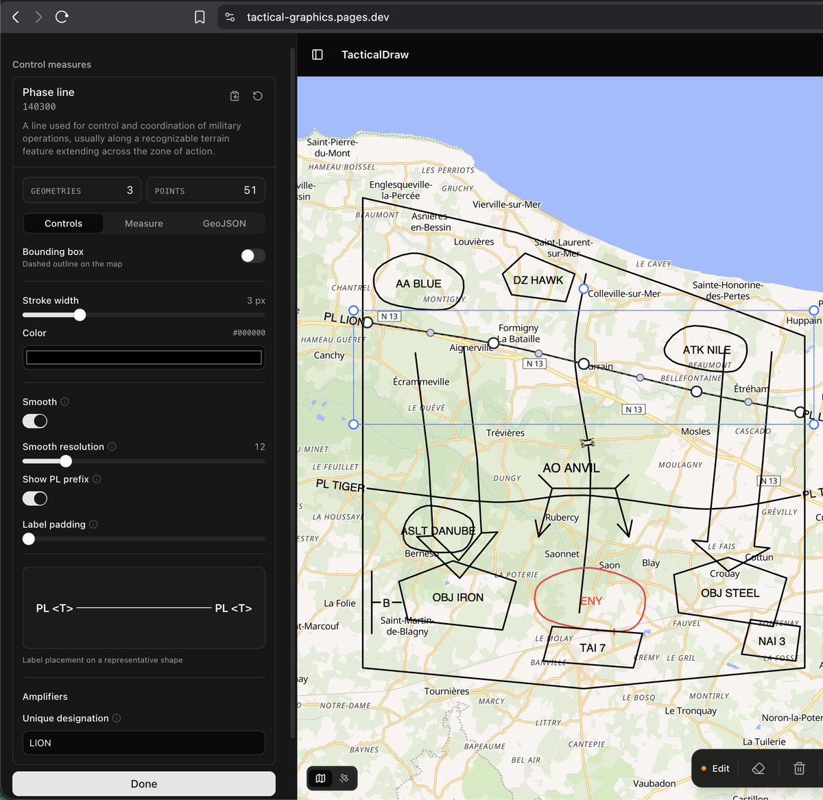Click the Amplifiers section heading
Viewport: 823px width, 800px height.
(x=45, y=696)
